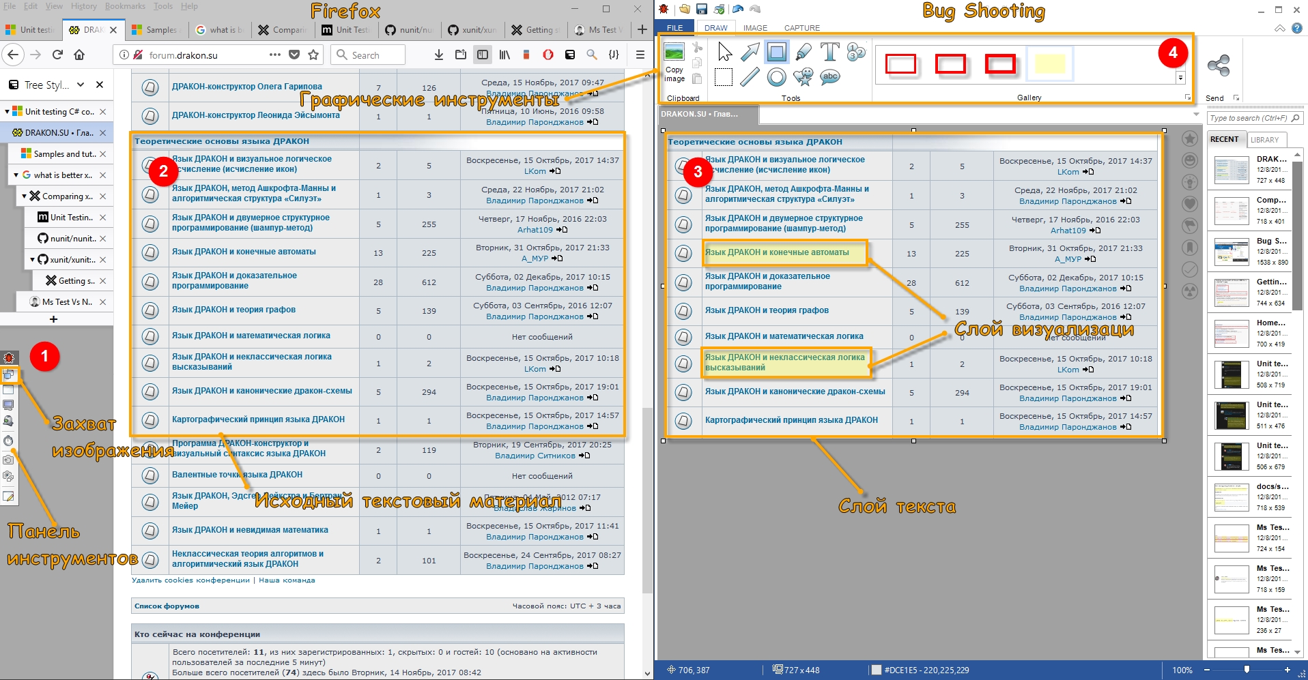Select the Arrow drawing tool
The width and height of the screenshot is (1308, 680).
(750, 52)
